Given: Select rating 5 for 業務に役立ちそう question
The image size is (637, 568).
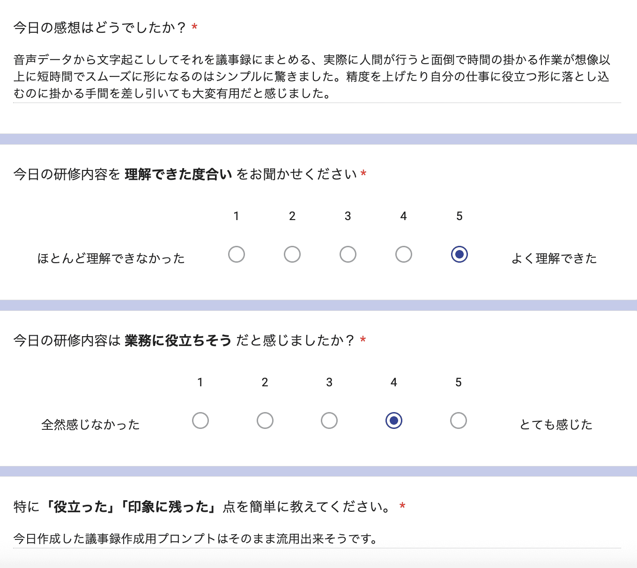Looking at the screenshot, I should click(x=459, y=420).
